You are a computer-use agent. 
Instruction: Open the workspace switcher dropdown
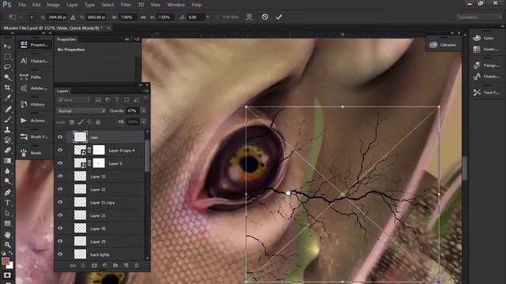tap(479, 17)
